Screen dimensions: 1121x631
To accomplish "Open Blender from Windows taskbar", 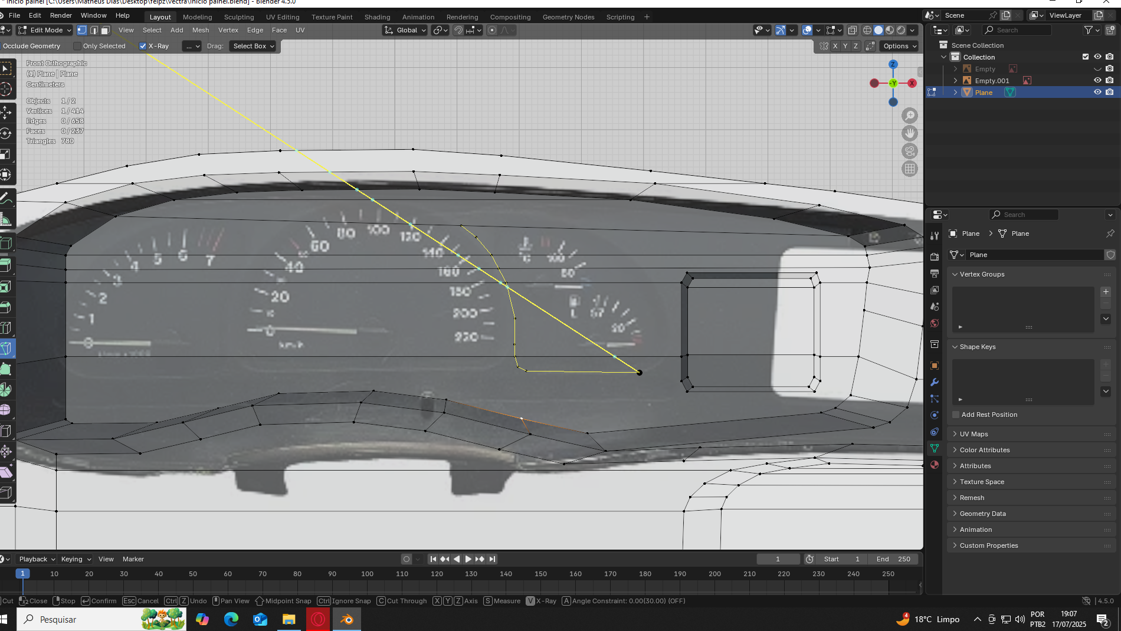I will point(347,619).
